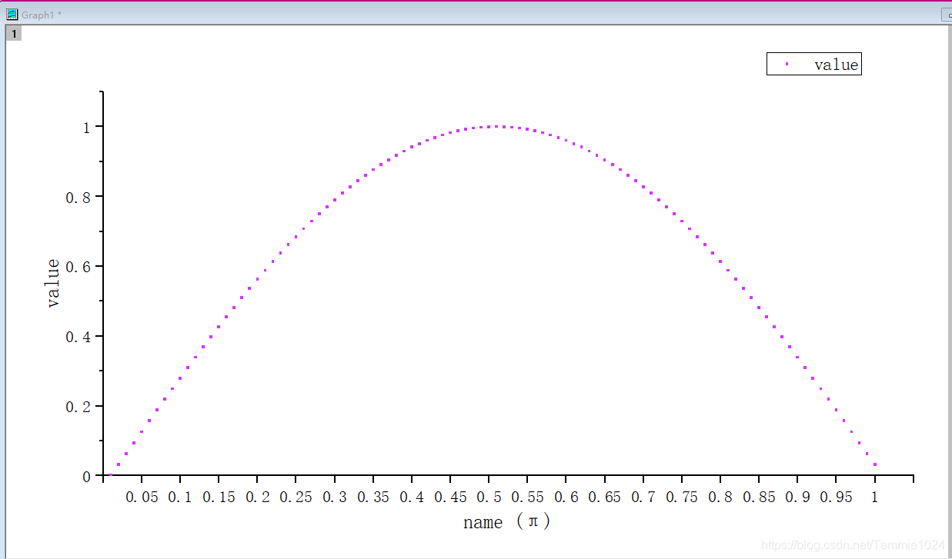Select the x-axis title name (π)
This screenshot has height=559, width=952.
pos(507,522)
